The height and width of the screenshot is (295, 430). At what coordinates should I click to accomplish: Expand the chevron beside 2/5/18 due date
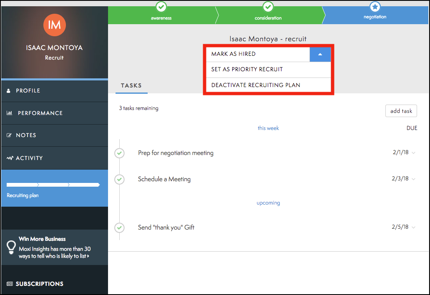[413, 227]
